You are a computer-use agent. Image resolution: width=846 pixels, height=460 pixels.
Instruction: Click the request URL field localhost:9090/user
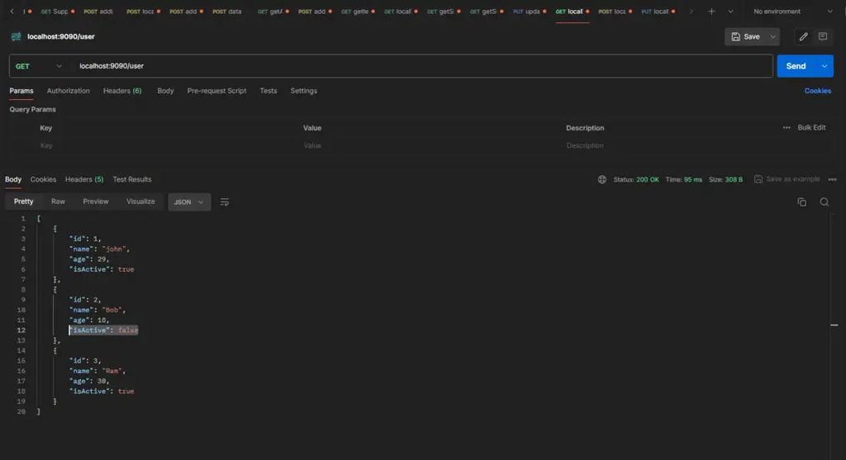421,66
